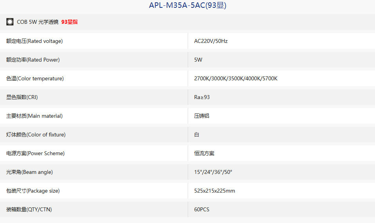Select the '色温(Color temperature)' label
Image resolution: width=375 pixels, height=223 pixels.
(x=35, y=78)
